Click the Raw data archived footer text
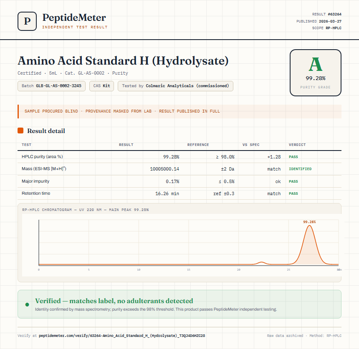 click(x=285, y=336)
